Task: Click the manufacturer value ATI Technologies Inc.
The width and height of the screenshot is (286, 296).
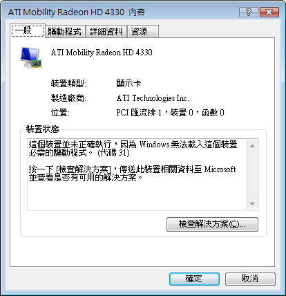Action: [x=153, y=98]
